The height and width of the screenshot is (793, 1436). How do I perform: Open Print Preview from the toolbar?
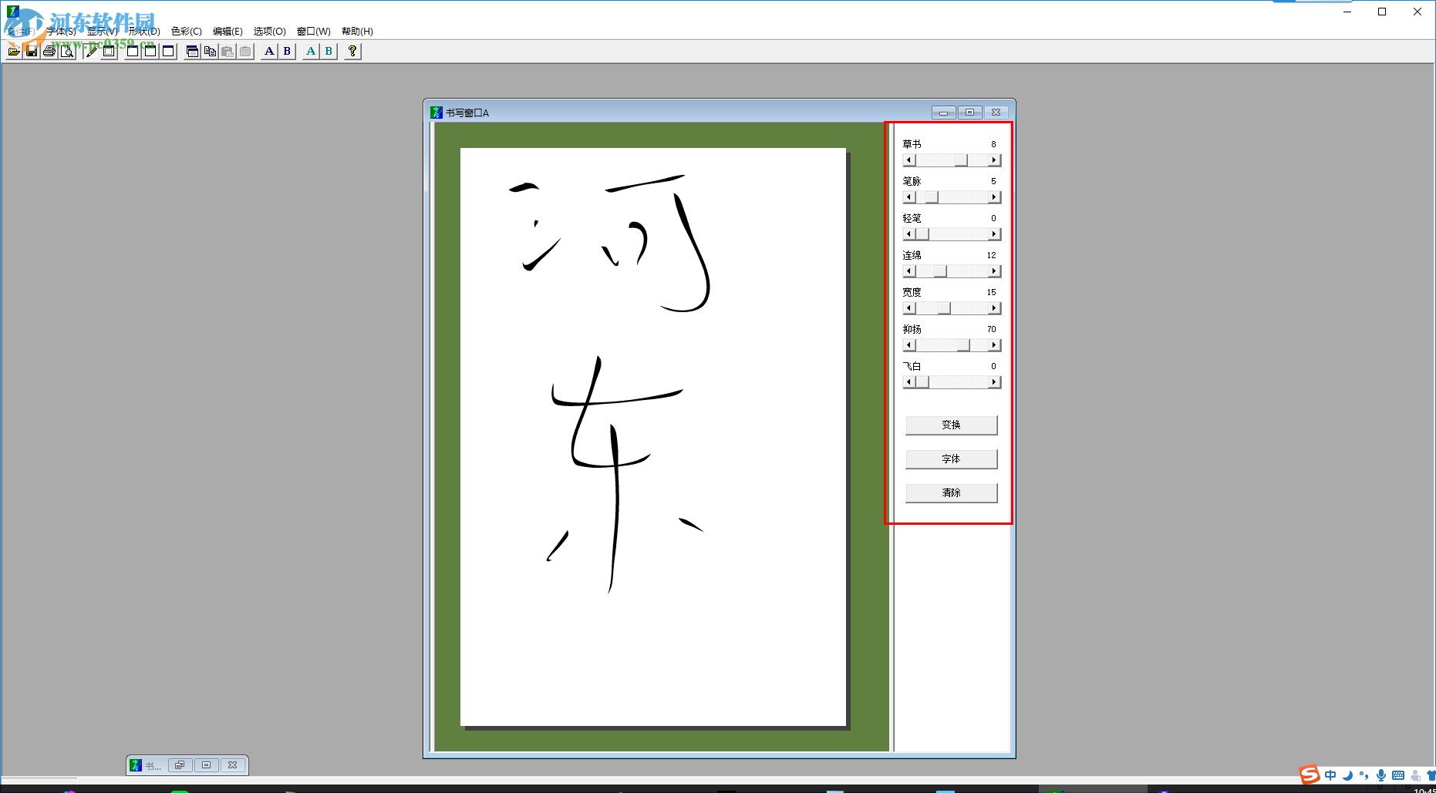pos(67,51)
